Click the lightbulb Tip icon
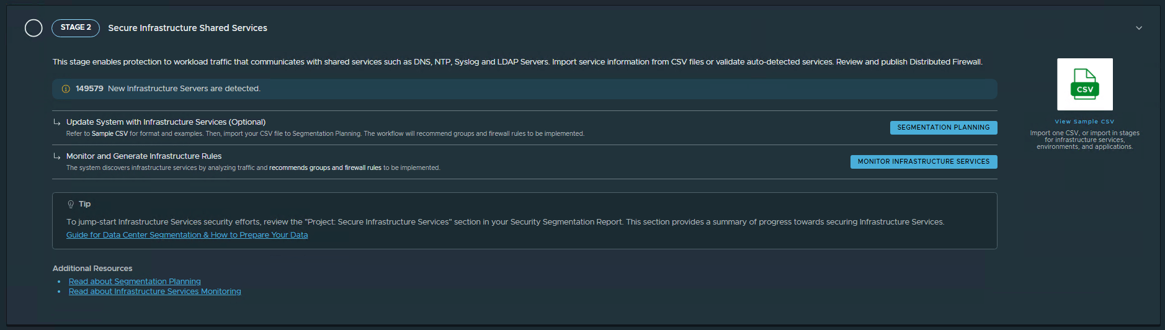This screenshot has width=1165, height=330. point(71,204)
